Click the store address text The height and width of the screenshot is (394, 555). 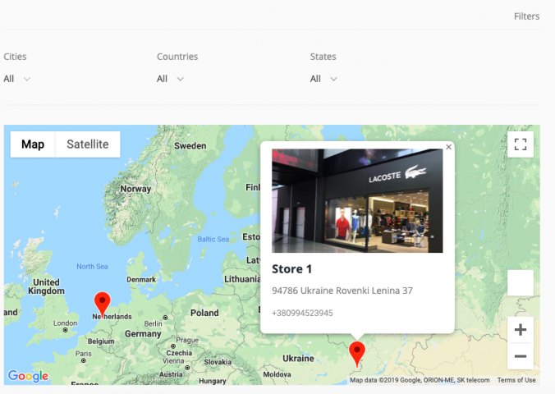coord(342,291)
